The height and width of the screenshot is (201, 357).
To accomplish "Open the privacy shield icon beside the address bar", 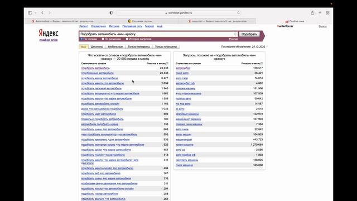I will pyautogui.click(x=111, y=13).
